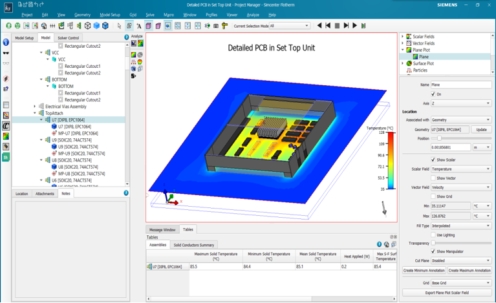The image size is (496, 303).
Task: Click the camera snapshot icon in the toolbar
Action: (216, 26)
